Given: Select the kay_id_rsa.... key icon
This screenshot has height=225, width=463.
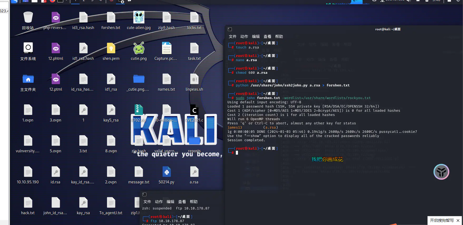Looking at the screenshot, I should (83, 172).
